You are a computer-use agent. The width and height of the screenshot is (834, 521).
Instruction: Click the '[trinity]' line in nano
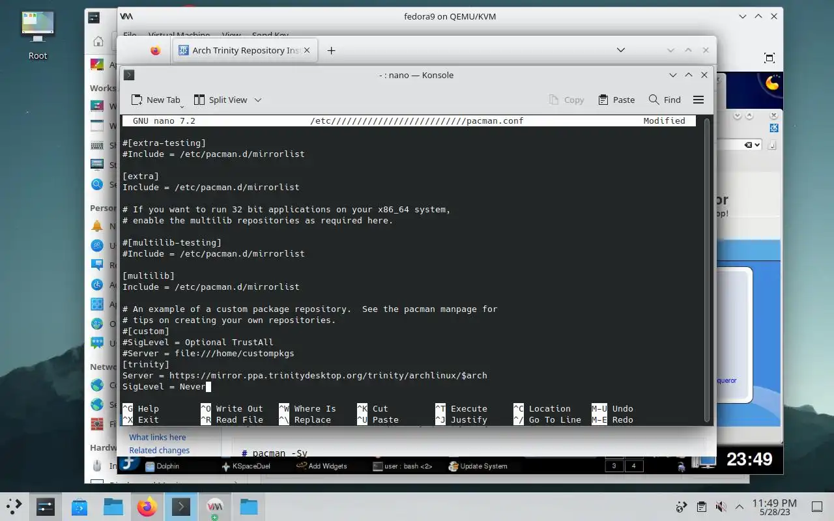(x=146, y=364)
